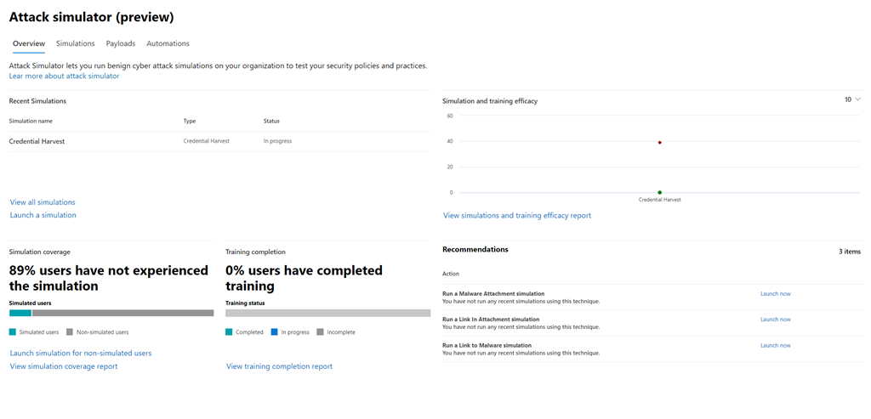
Task: Click View all simulations link
Action: pos(43,202)
